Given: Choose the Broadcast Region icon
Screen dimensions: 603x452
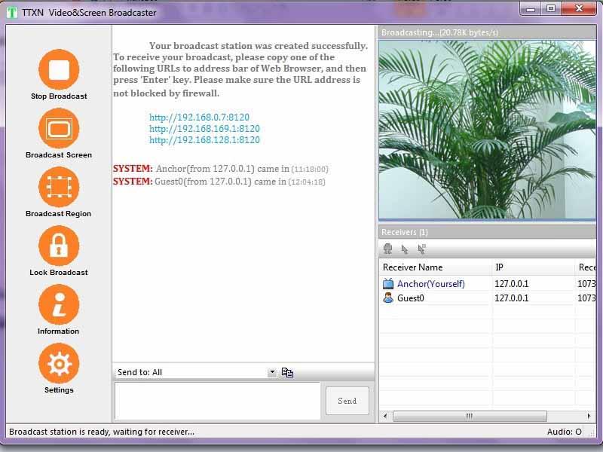Looking at the screenshot, I should [59, 187].
